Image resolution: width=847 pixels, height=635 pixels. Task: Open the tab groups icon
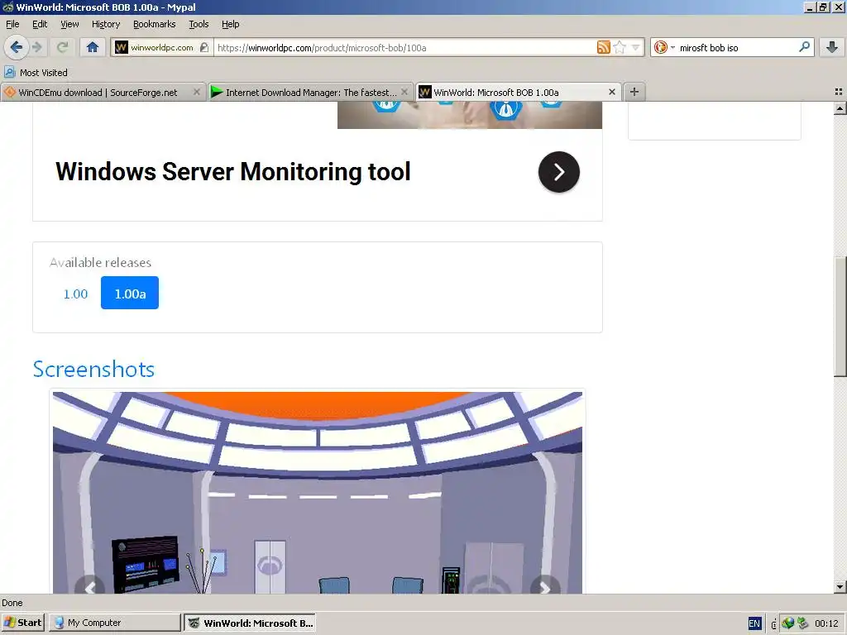pos(839,93)
